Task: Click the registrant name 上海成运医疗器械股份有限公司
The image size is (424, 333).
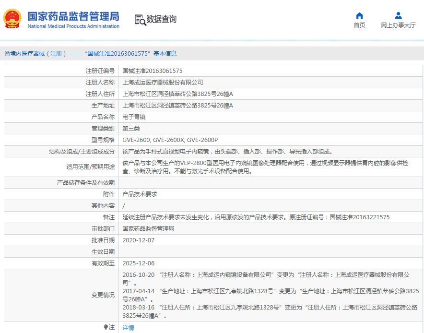Action: pos(163,83)
